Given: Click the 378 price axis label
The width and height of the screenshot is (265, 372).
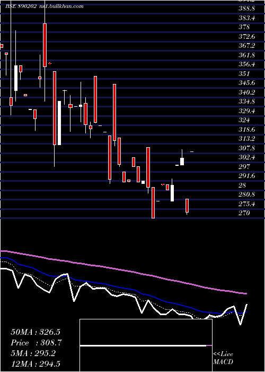Looking at the screenshot, I should (244, 27).
